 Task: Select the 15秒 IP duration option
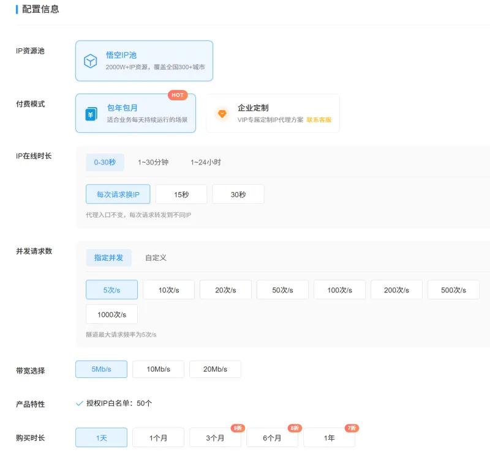tap(181, 195)
